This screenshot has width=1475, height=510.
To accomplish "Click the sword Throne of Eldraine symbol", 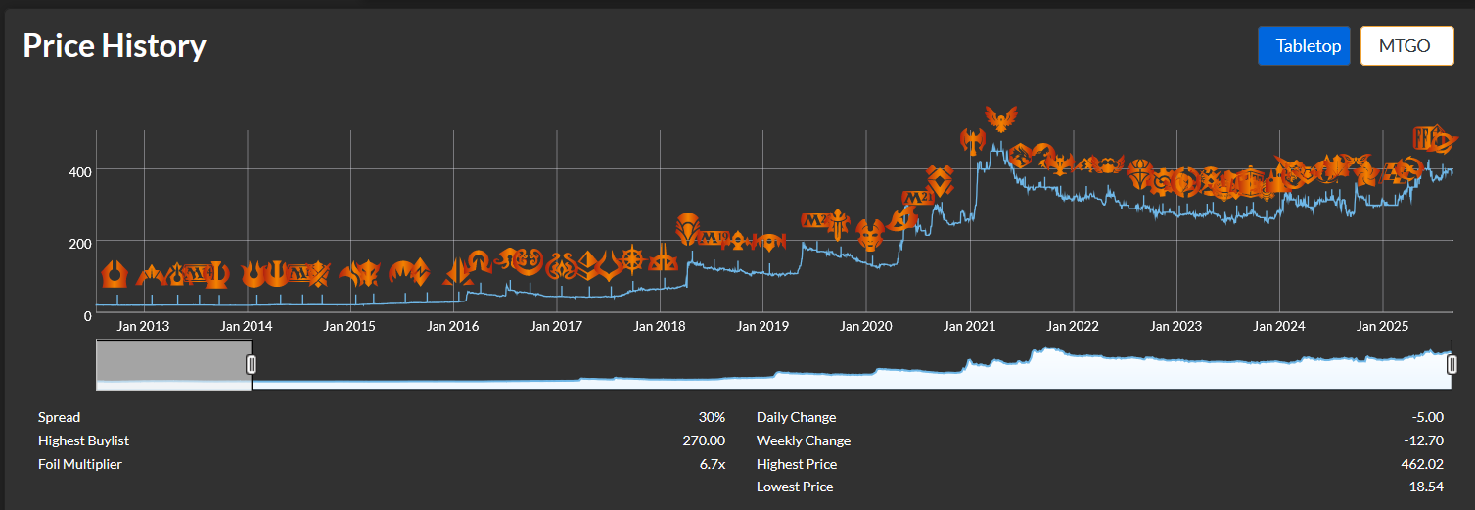I will 838,224.
